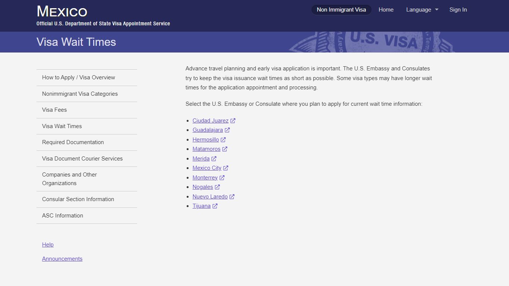Open Visa Document Courier Services
This screenshot has width=509, height=286.
click(87, 159)
